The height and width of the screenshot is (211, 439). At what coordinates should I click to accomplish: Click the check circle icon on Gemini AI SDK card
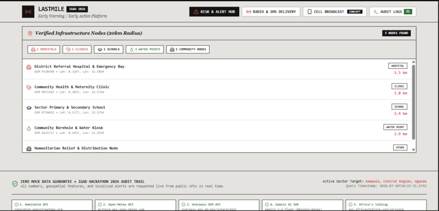267,204
